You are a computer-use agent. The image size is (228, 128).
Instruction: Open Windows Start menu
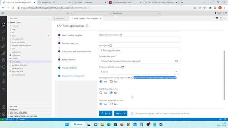click(67, 124)
